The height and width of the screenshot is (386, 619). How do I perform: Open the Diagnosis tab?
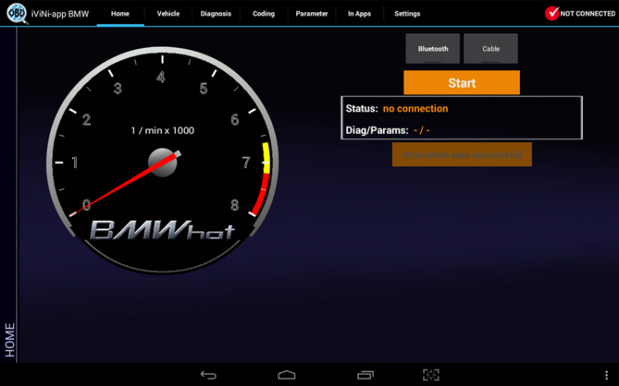point(216,13)
